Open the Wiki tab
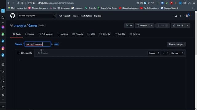The width and height of the screenshot is (197, 110). (x=91, y=34)
